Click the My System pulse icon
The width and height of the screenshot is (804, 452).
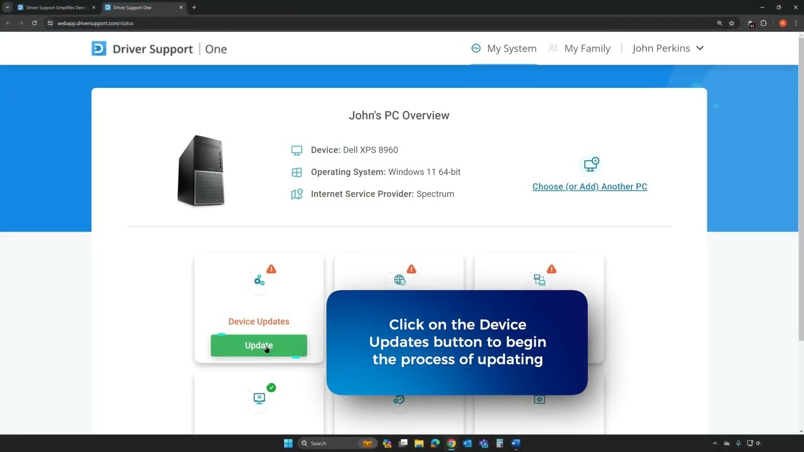[476, 48]
